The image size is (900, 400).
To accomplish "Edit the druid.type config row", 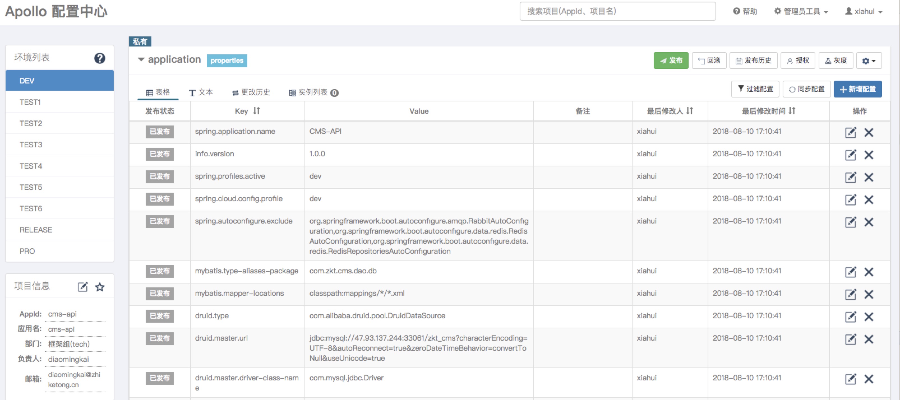I will coord(850,317).
